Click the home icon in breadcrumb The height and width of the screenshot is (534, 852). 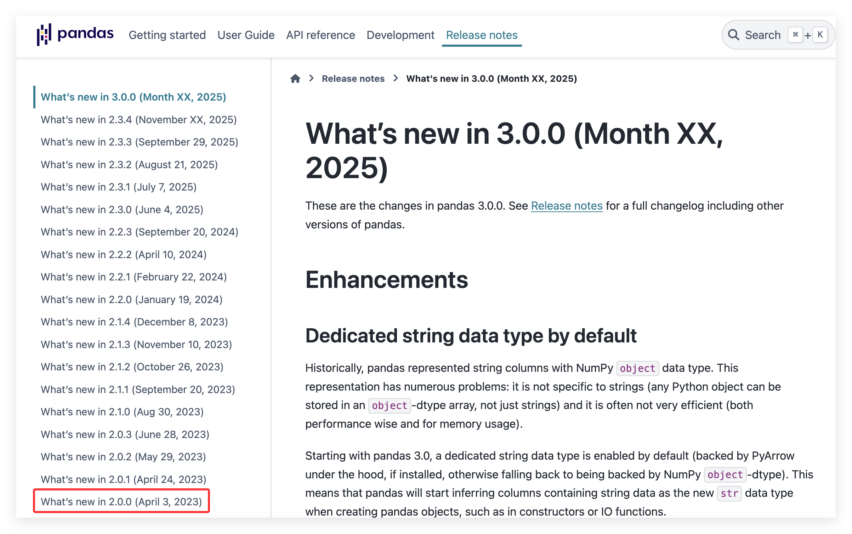[x=295, y=79]
